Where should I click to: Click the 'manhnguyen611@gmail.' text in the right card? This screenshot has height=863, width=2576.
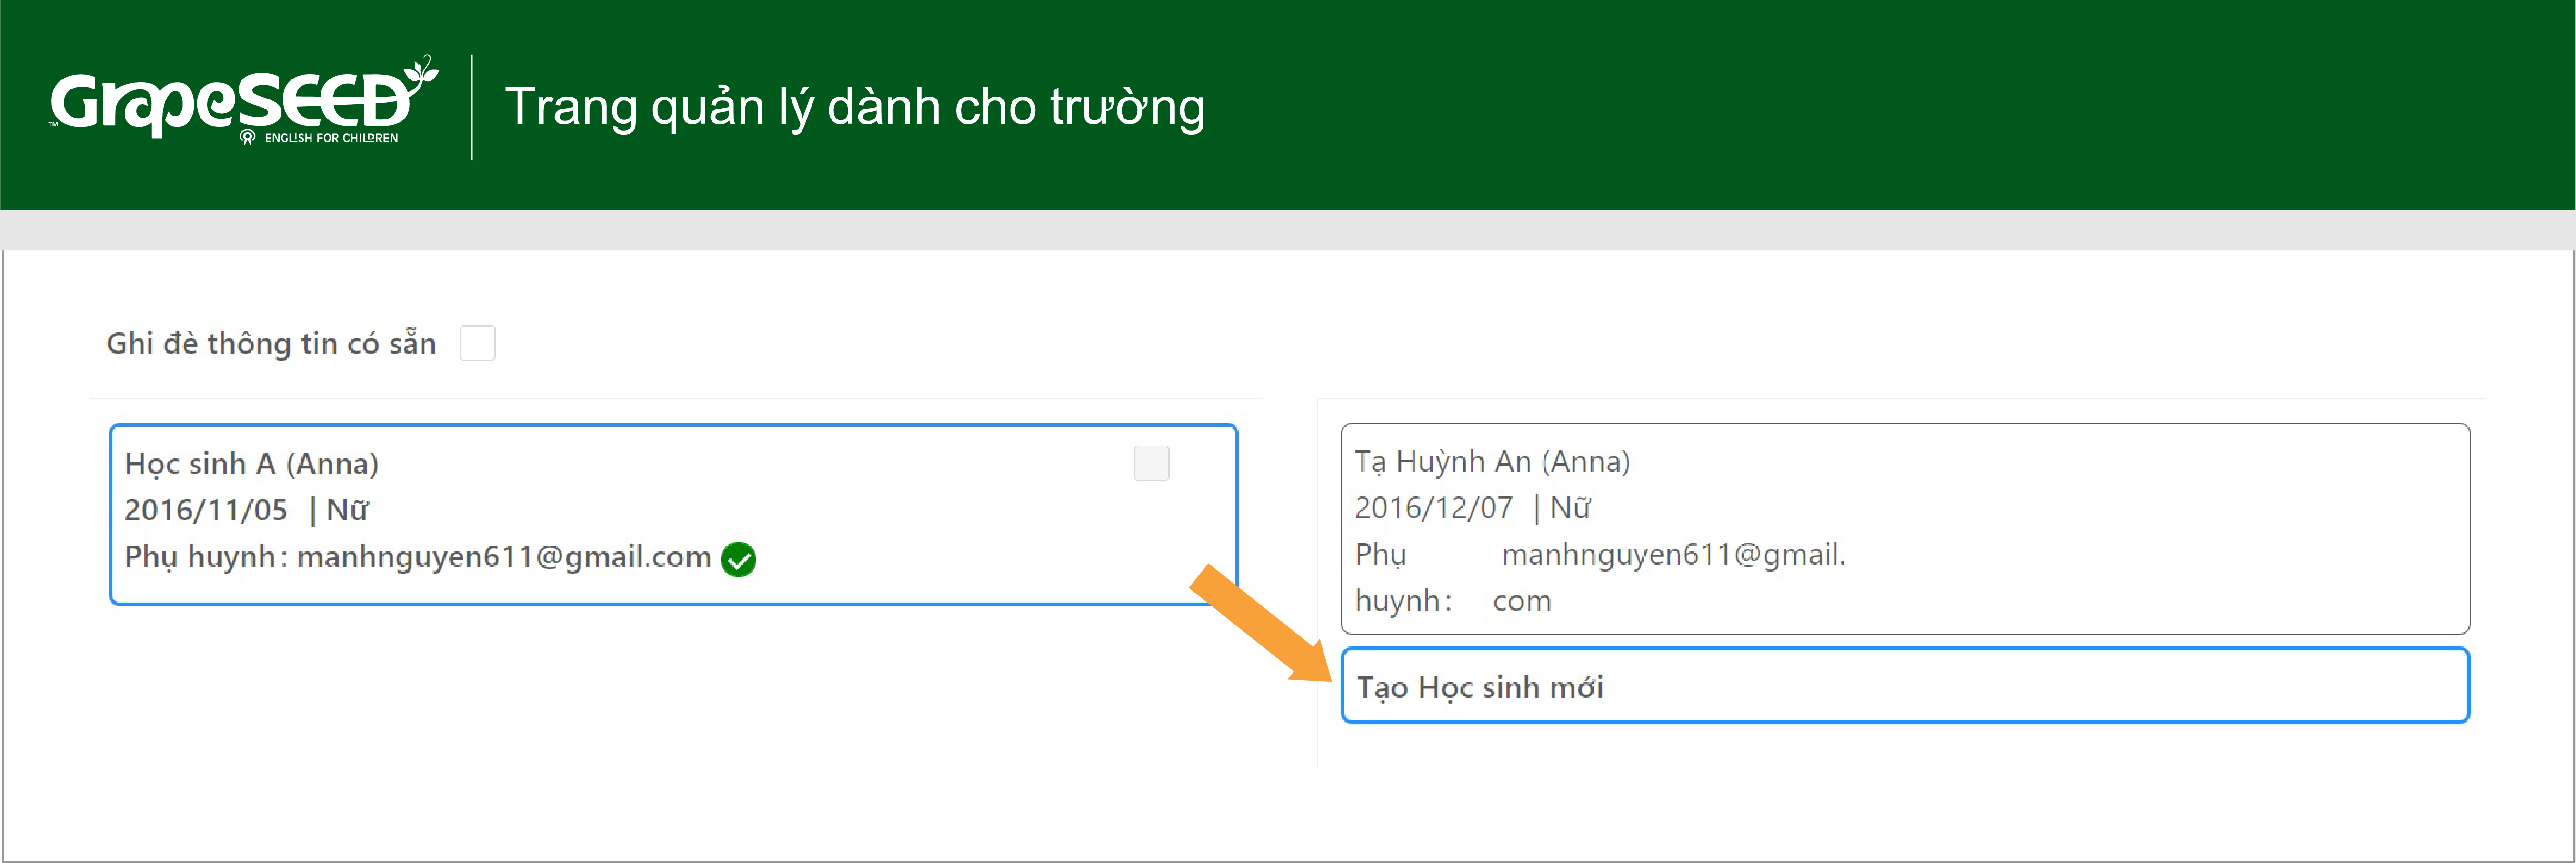tap(1674, 555)
